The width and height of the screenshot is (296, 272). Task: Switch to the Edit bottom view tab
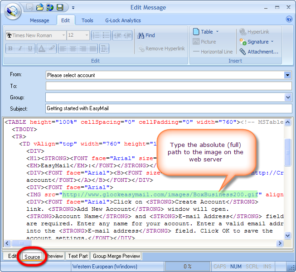(11, 256)
